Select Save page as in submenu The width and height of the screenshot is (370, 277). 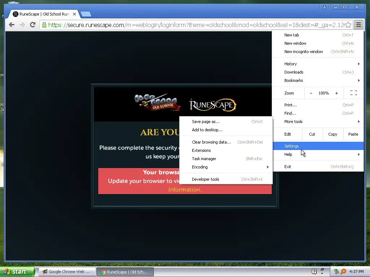pos(226,122)
